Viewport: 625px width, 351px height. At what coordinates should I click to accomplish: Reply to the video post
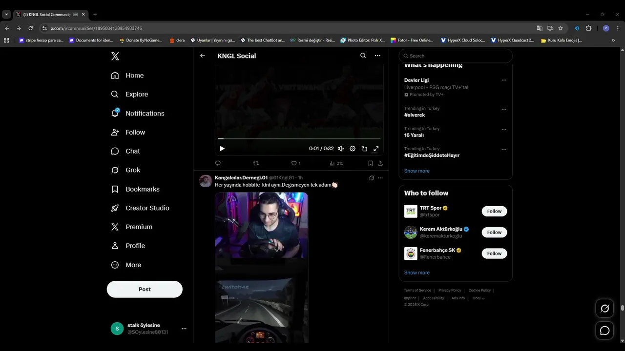coord(218,163)
